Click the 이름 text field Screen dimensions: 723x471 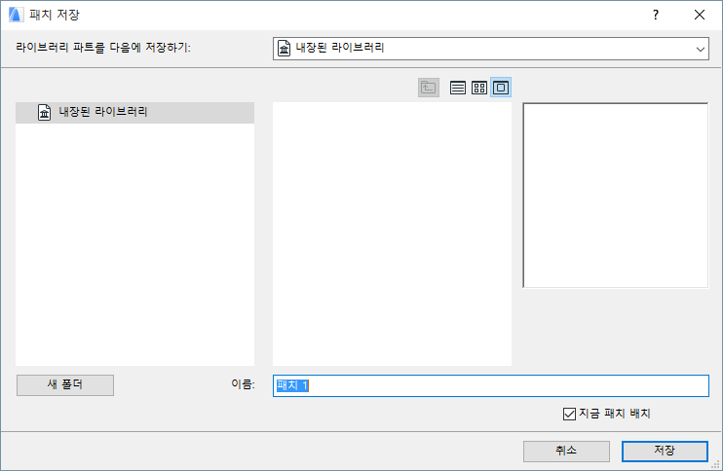pos(491,385)
